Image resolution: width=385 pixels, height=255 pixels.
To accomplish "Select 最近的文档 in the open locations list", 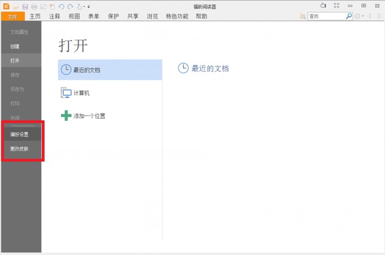I will (x=110, y=70).
